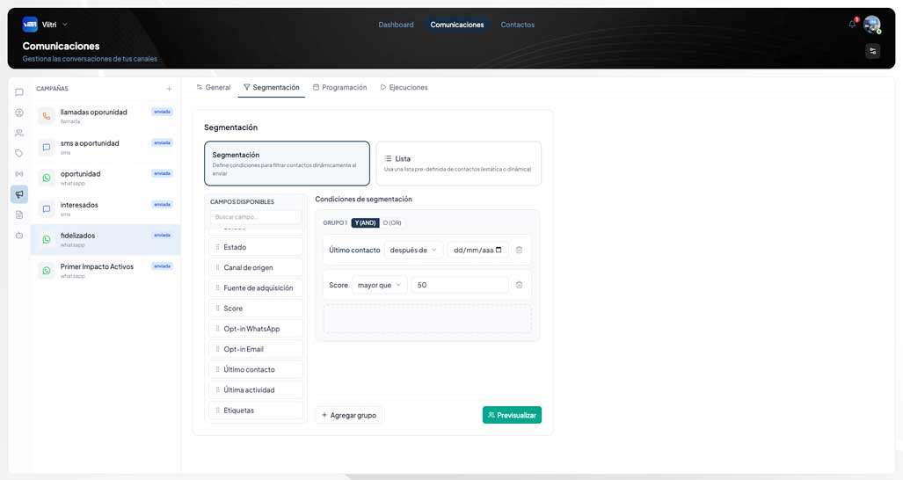Select the Opt-in WhatsApp field
The width and height of the screenshot is (903, 480).
[256, 329]
